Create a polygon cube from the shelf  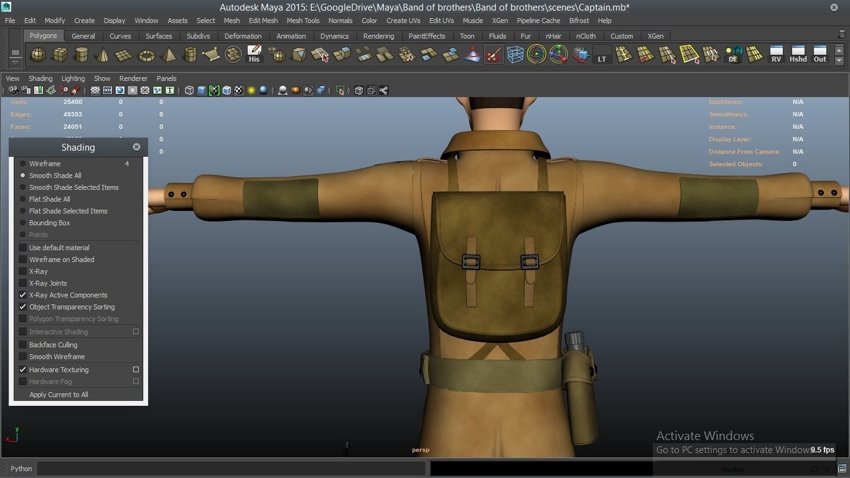tap(60, 55)
